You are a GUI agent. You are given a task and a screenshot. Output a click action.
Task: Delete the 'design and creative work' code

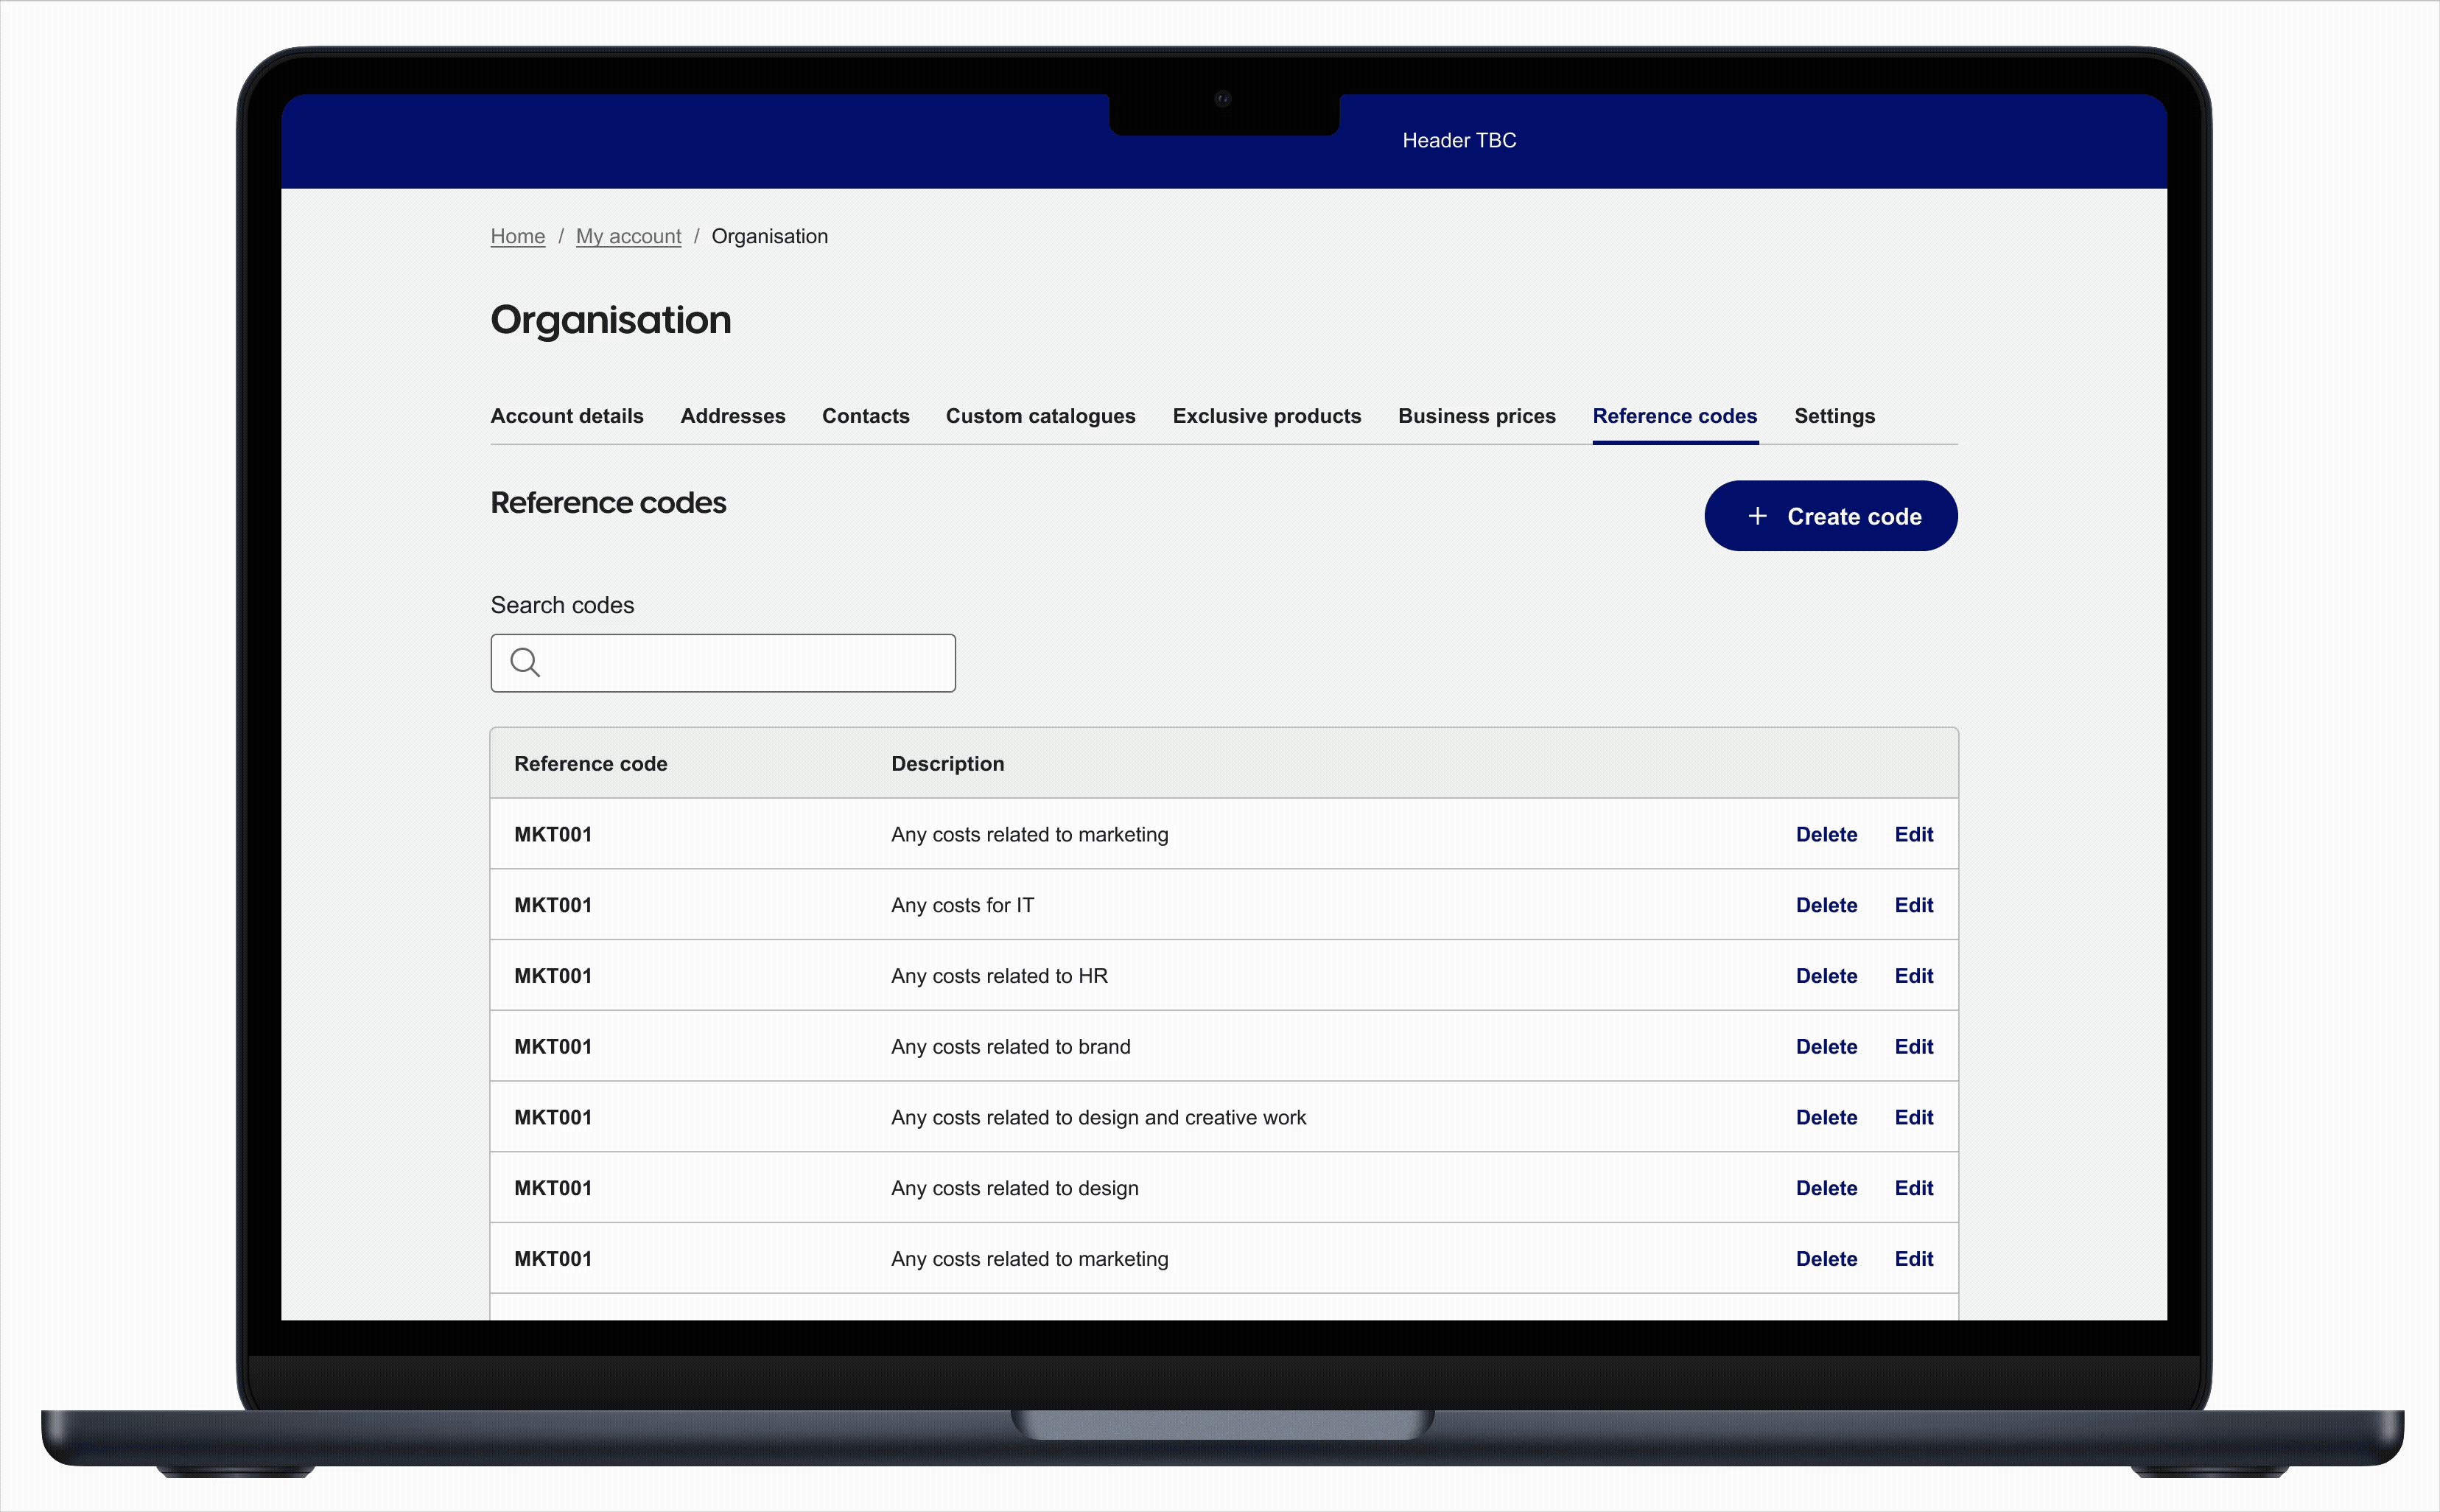[1826, 1118]
